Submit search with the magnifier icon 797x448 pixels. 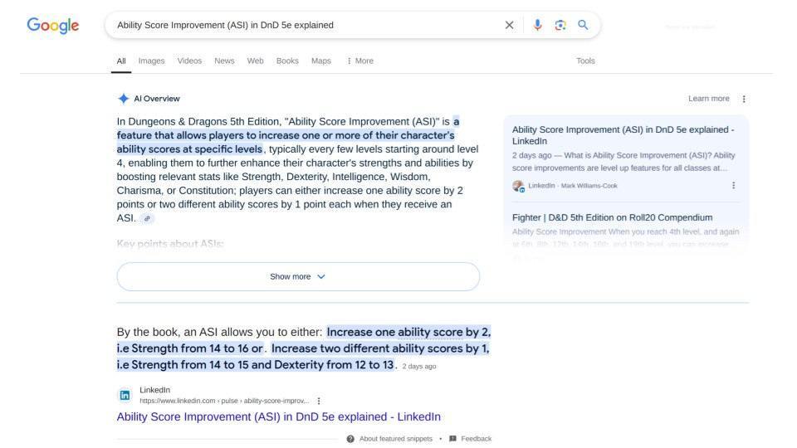click(583, 25)
